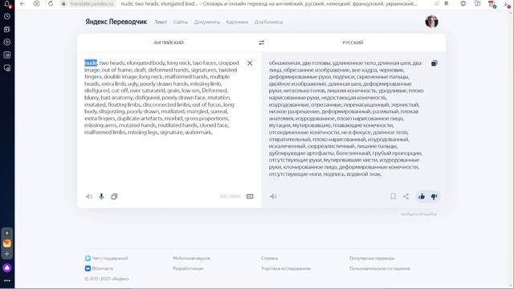Click the highlighted word nude
This screenshot has width=514, height=289.
click(x=91, y=63)
